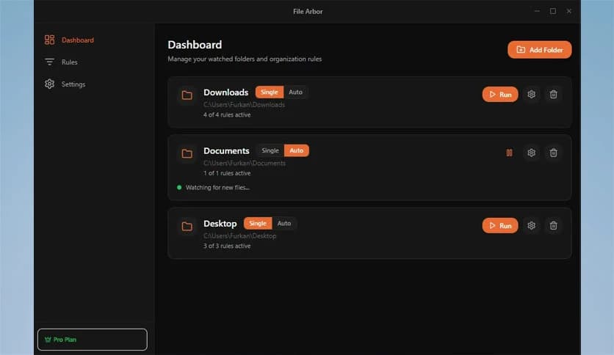Image resolution: width=614 pixels, height=355 pixels.
Task: Click the Dashboard grid icon in sidebar
Action: point(49,40)
